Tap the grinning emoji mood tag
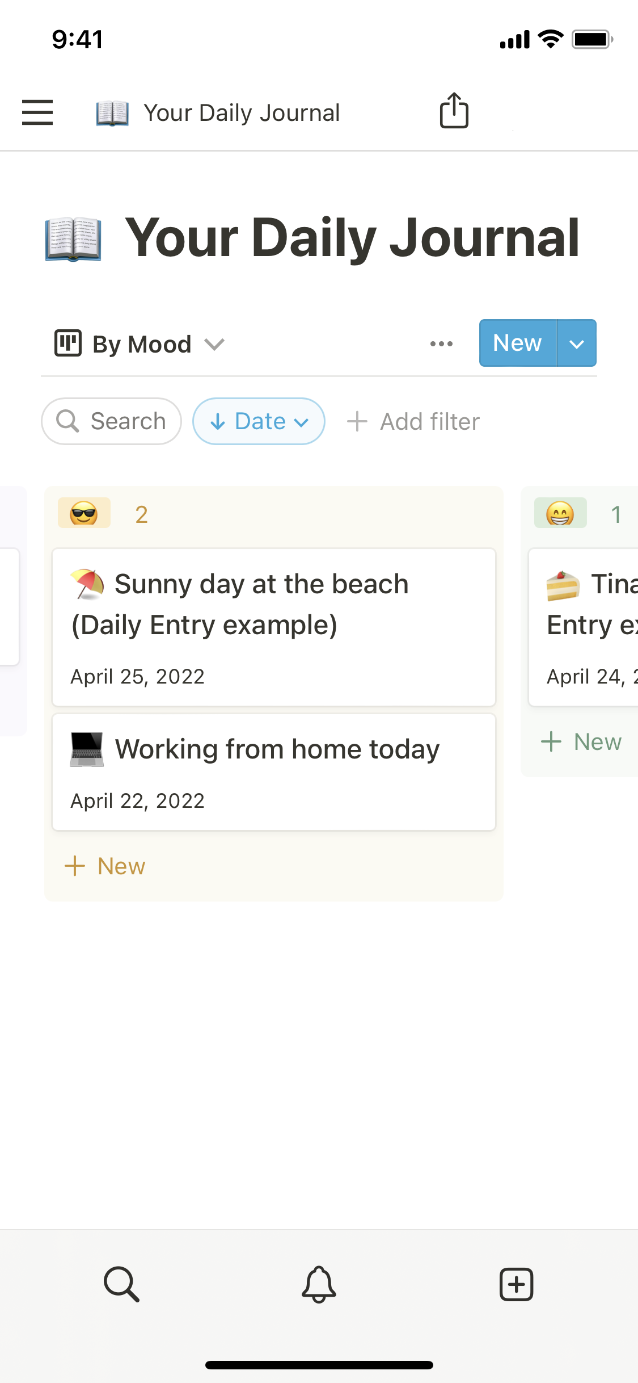 pos(560,514)
